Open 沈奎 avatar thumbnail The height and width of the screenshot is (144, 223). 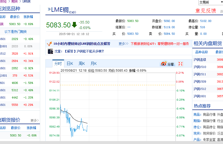pos(50,51)
